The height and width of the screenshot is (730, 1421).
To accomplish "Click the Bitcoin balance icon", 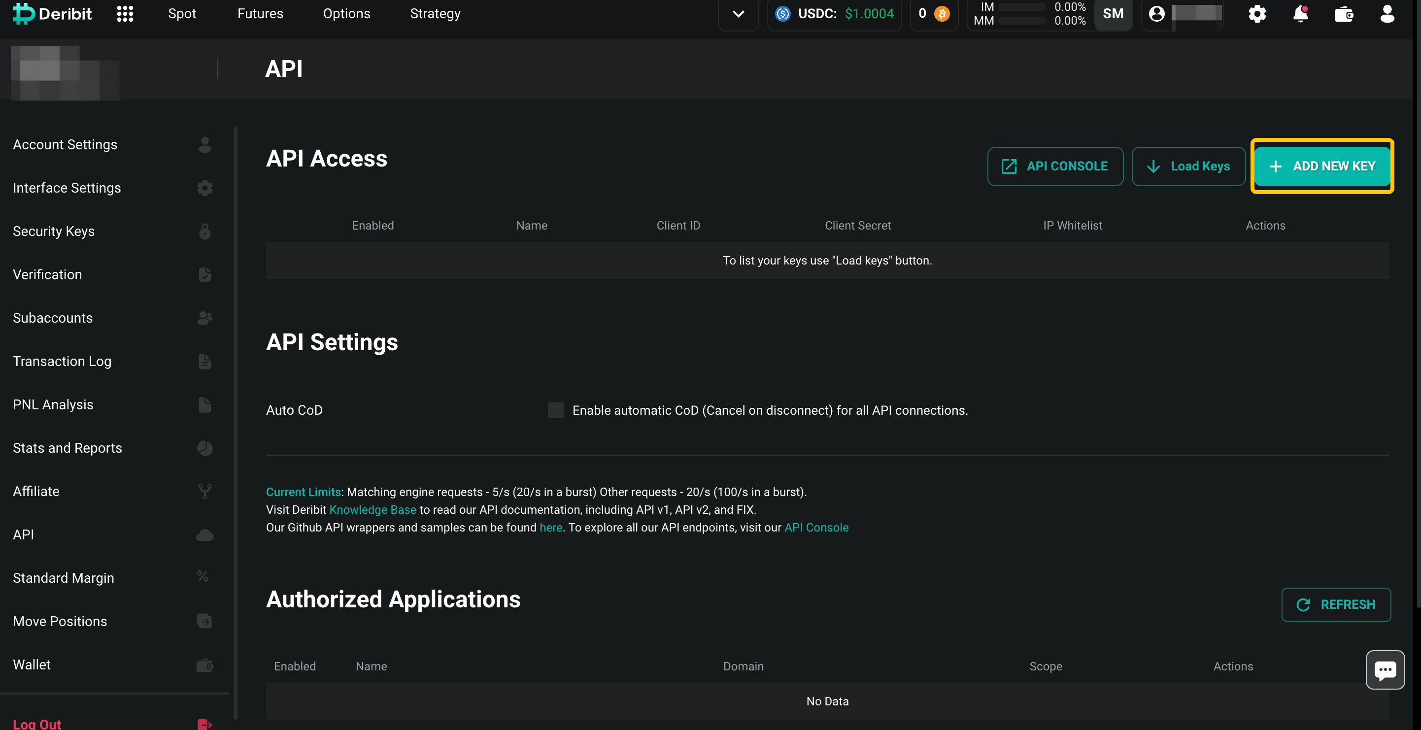I will pyautogui.click(x=942, y=14).
